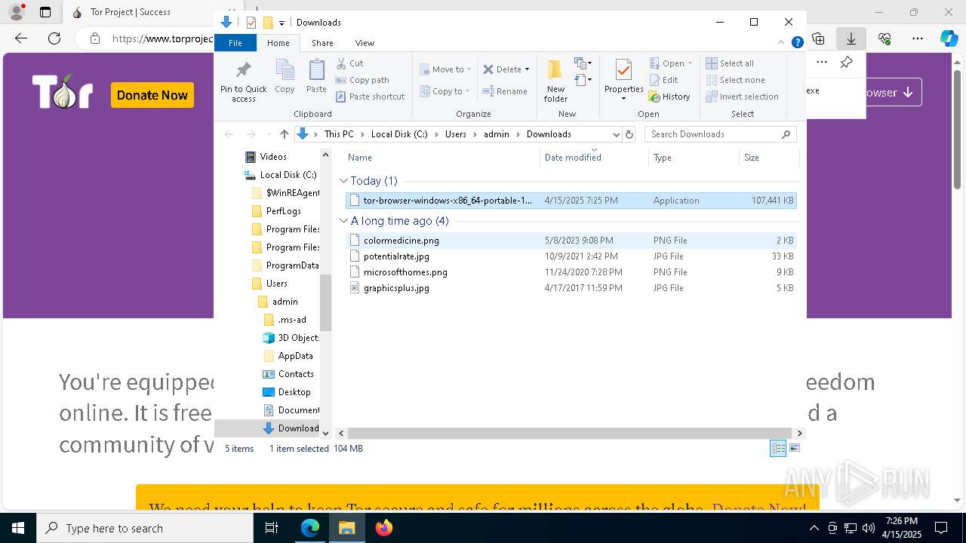Click Edge Copilot icon

949,38
